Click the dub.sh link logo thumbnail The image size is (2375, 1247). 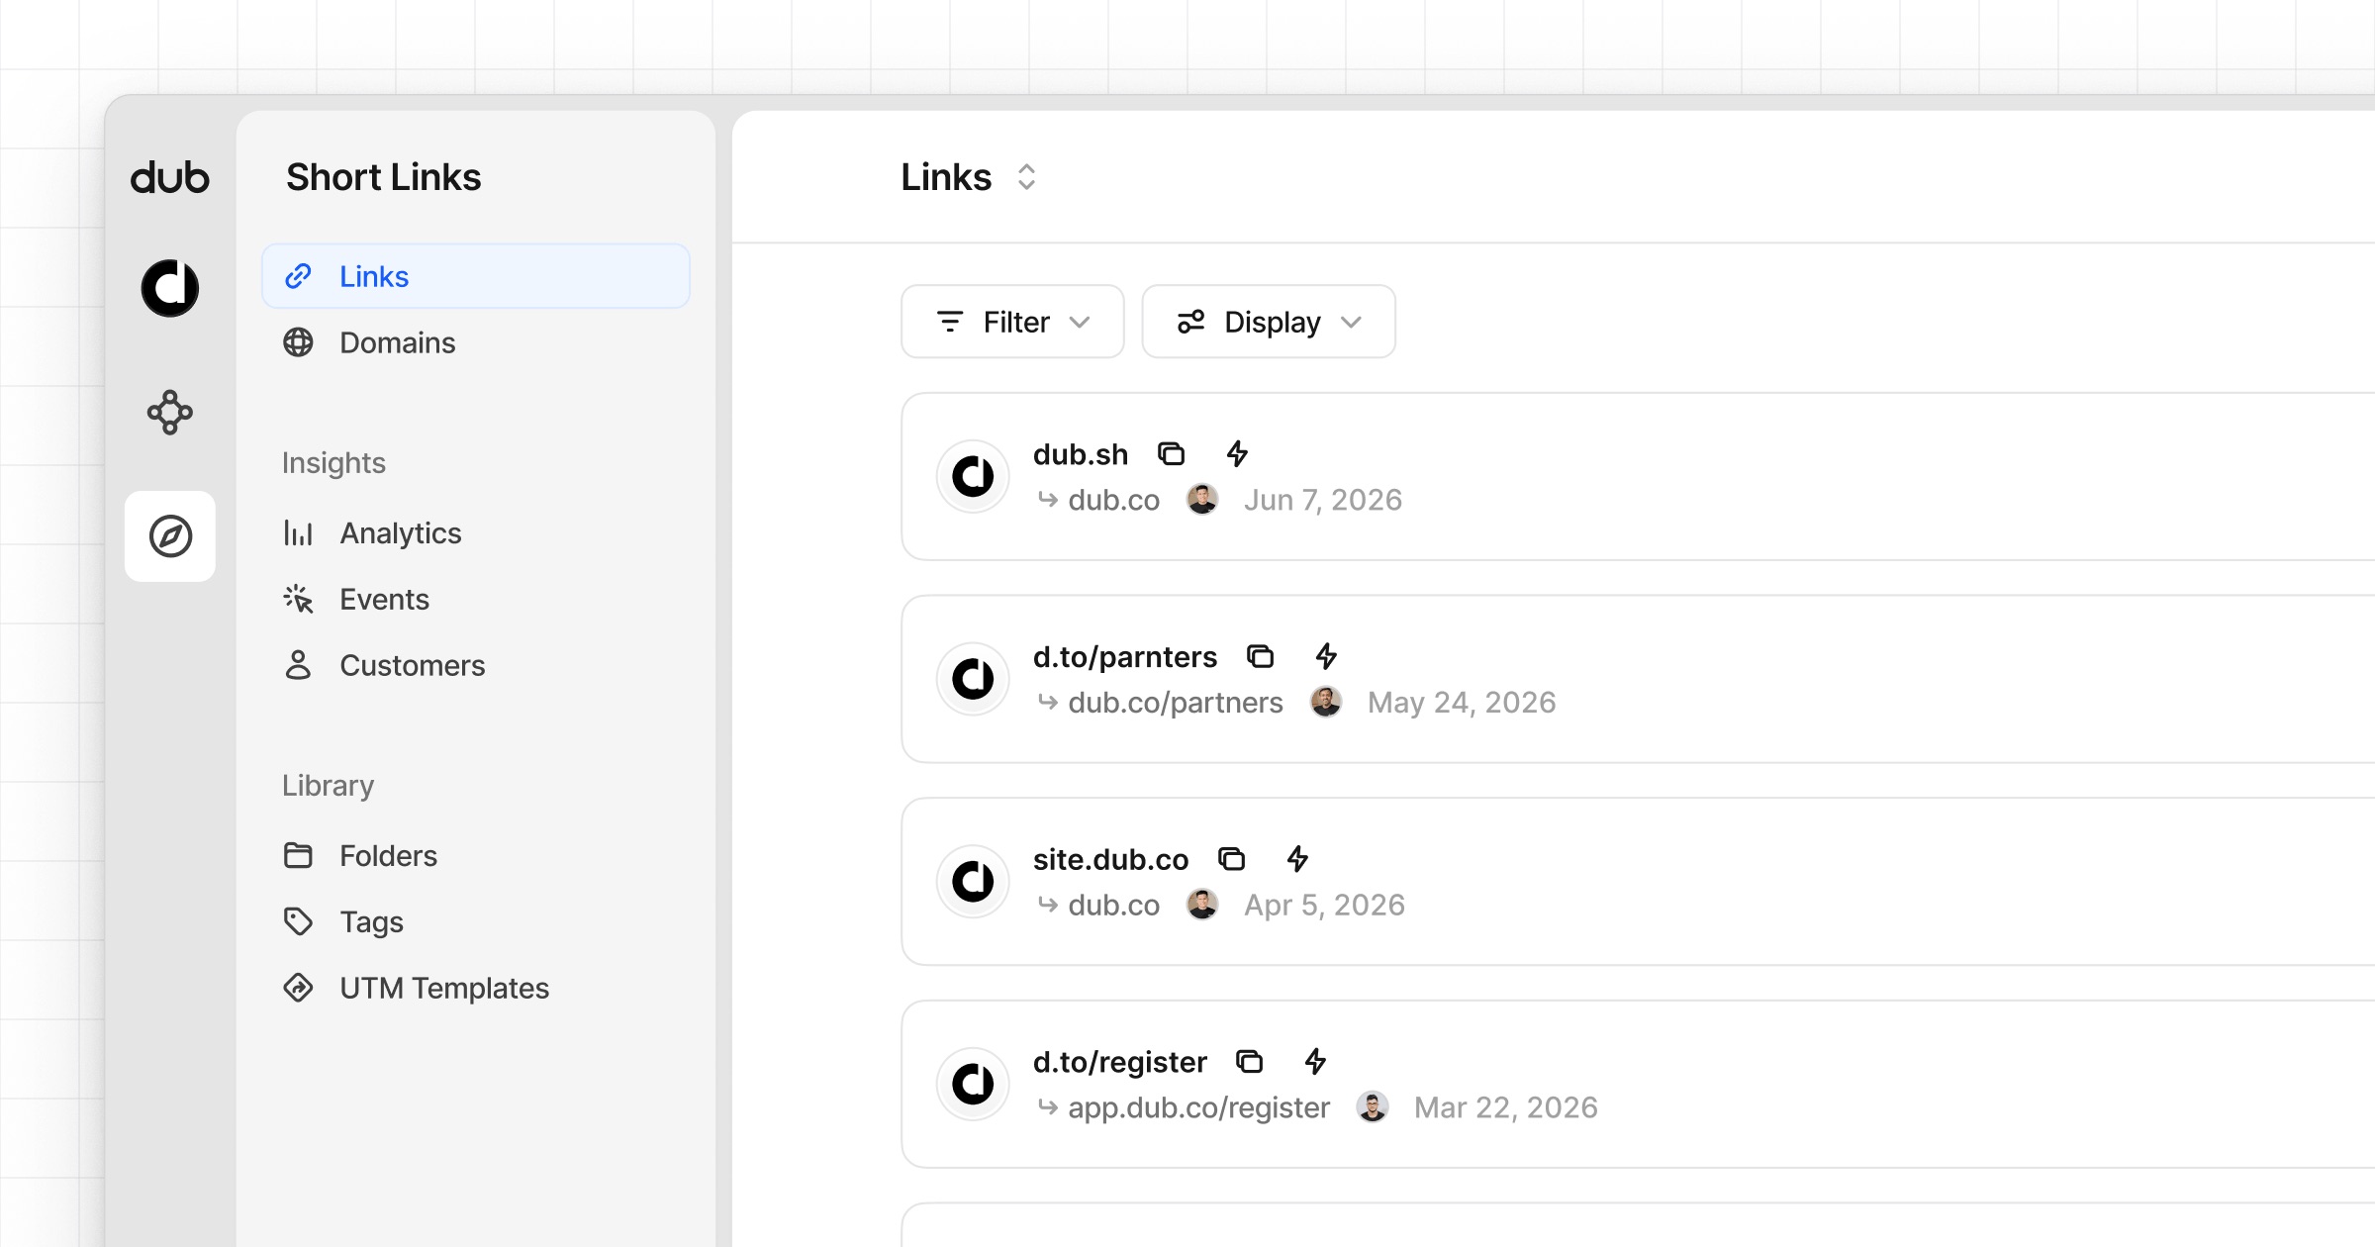[973, 476]
